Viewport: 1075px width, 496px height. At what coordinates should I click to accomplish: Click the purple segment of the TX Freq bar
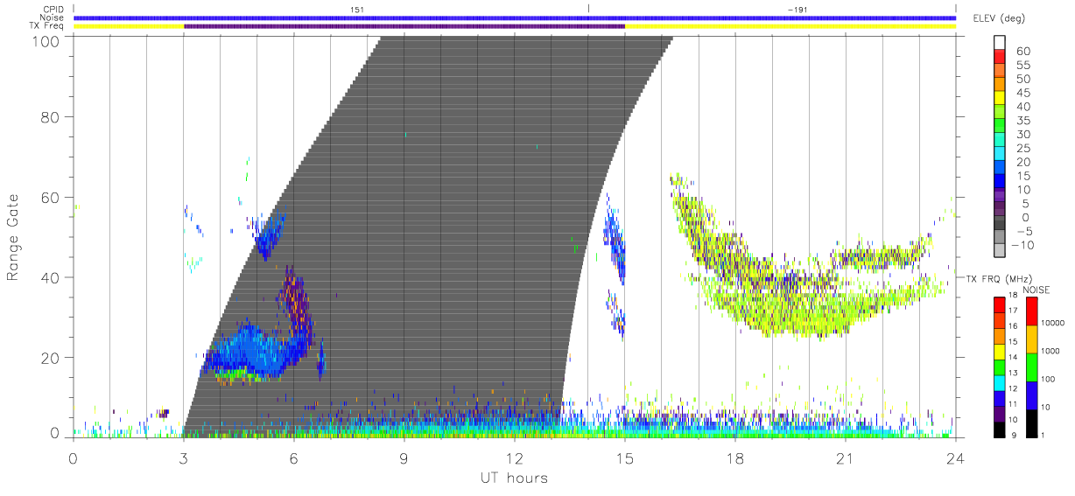404,26
